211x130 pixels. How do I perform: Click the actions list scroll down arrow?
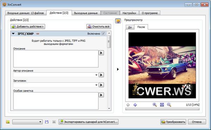coord(109,108)
